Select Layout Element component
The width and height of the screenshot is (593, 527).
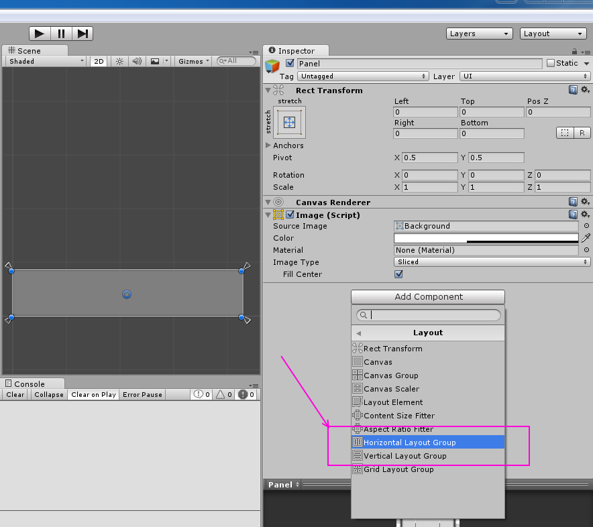coord(428,402)
